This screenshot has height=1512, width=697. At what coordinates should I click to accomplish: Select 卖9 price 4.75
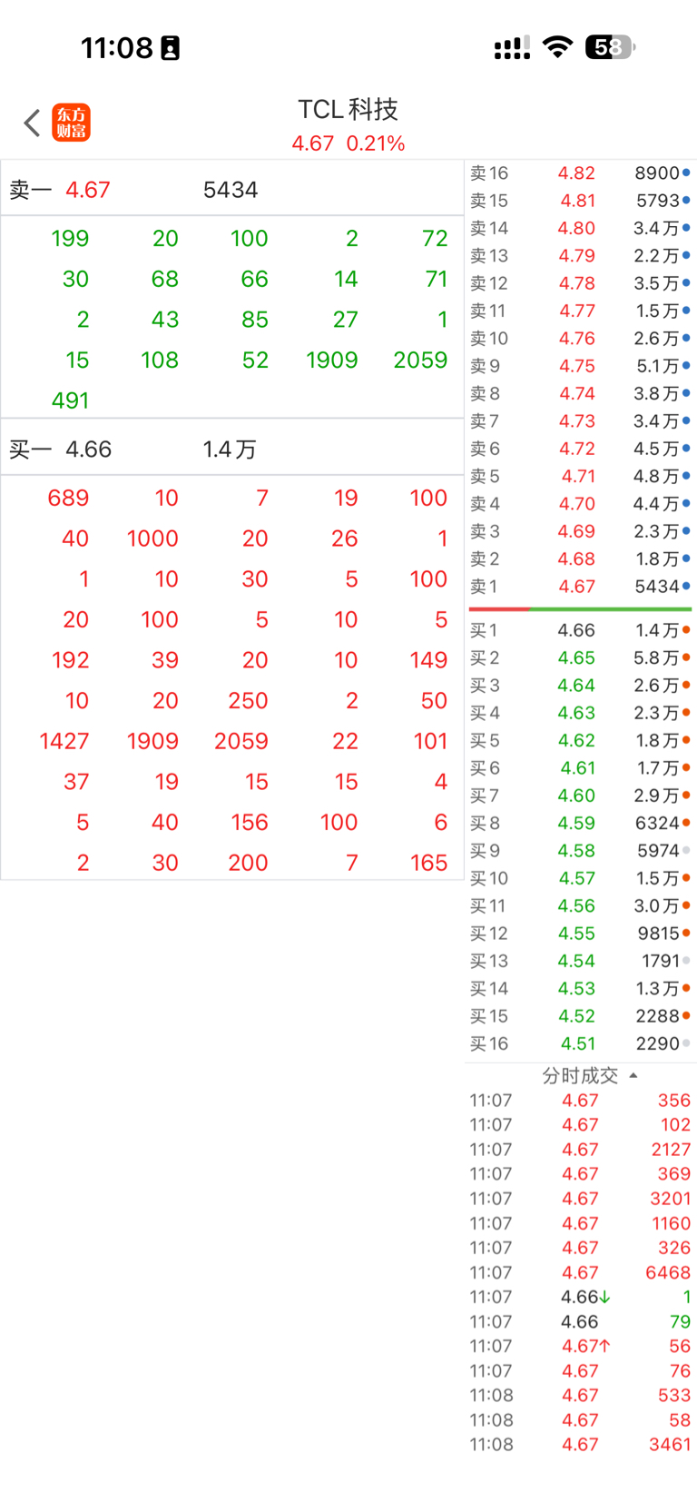point(576,366)
